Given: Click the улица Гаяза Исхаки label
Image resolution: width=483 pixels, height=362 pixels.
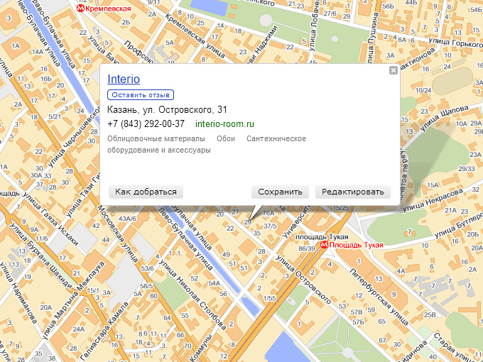Looking at the screenshot, I should coord(51,218).
